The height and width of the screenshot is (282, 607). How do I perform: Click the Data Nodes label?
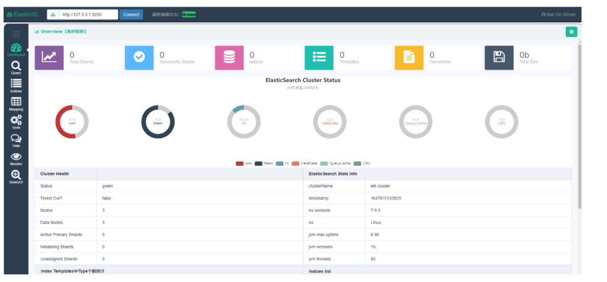click(x=51, y=222)
